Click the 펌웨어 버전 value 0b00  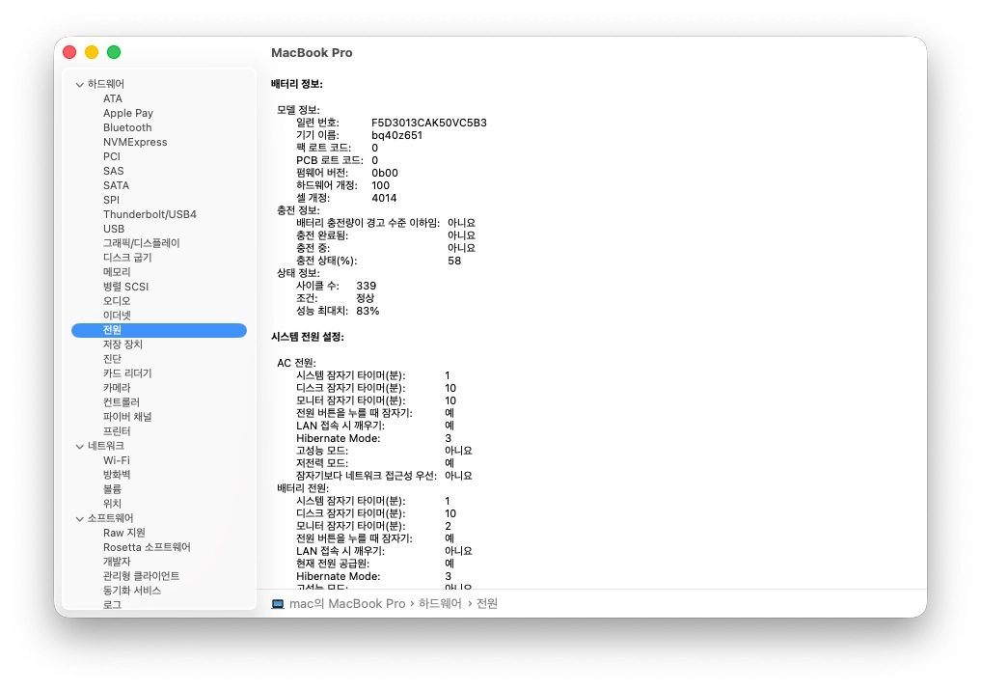tap(385, 173)
